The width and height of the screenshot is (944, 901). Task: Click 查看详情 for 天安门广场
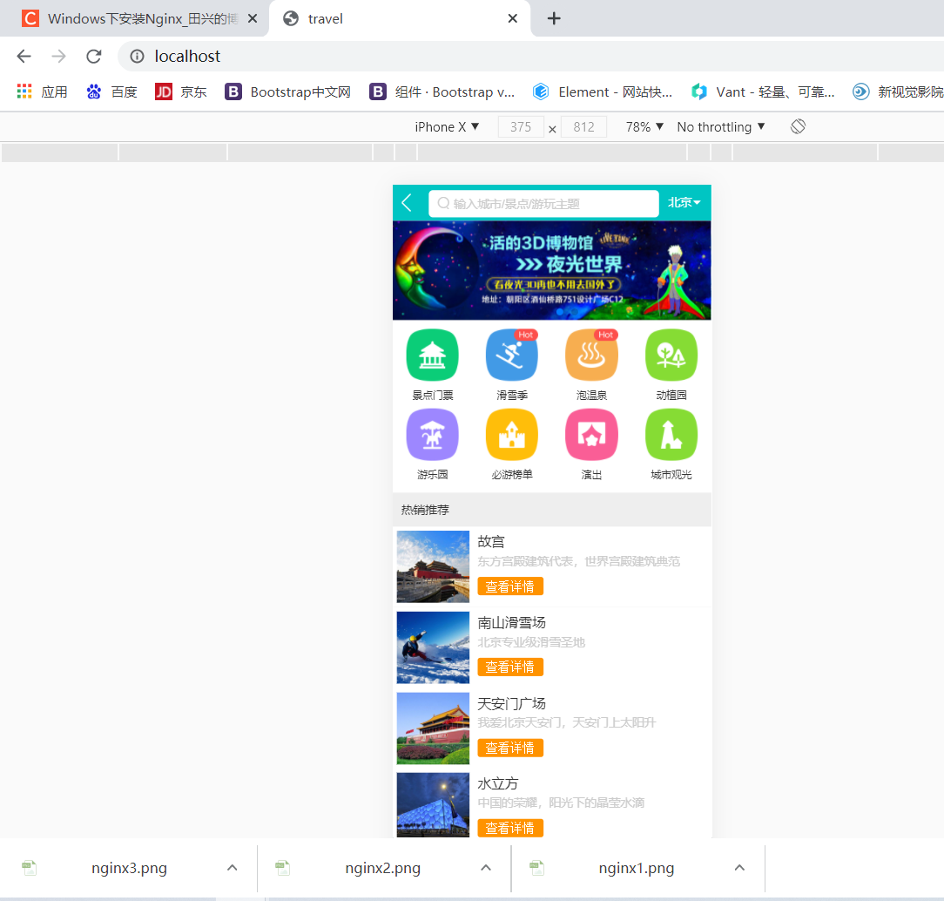510,748
